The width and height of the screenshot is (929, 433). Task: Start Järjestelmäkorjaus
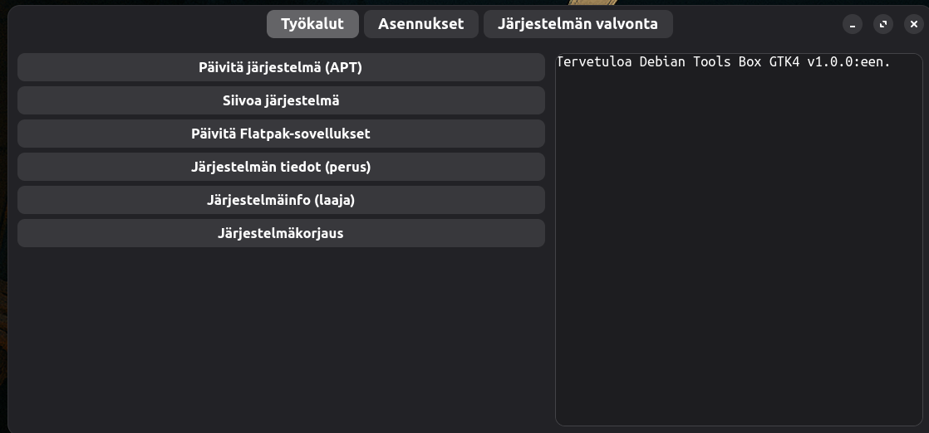281,233
